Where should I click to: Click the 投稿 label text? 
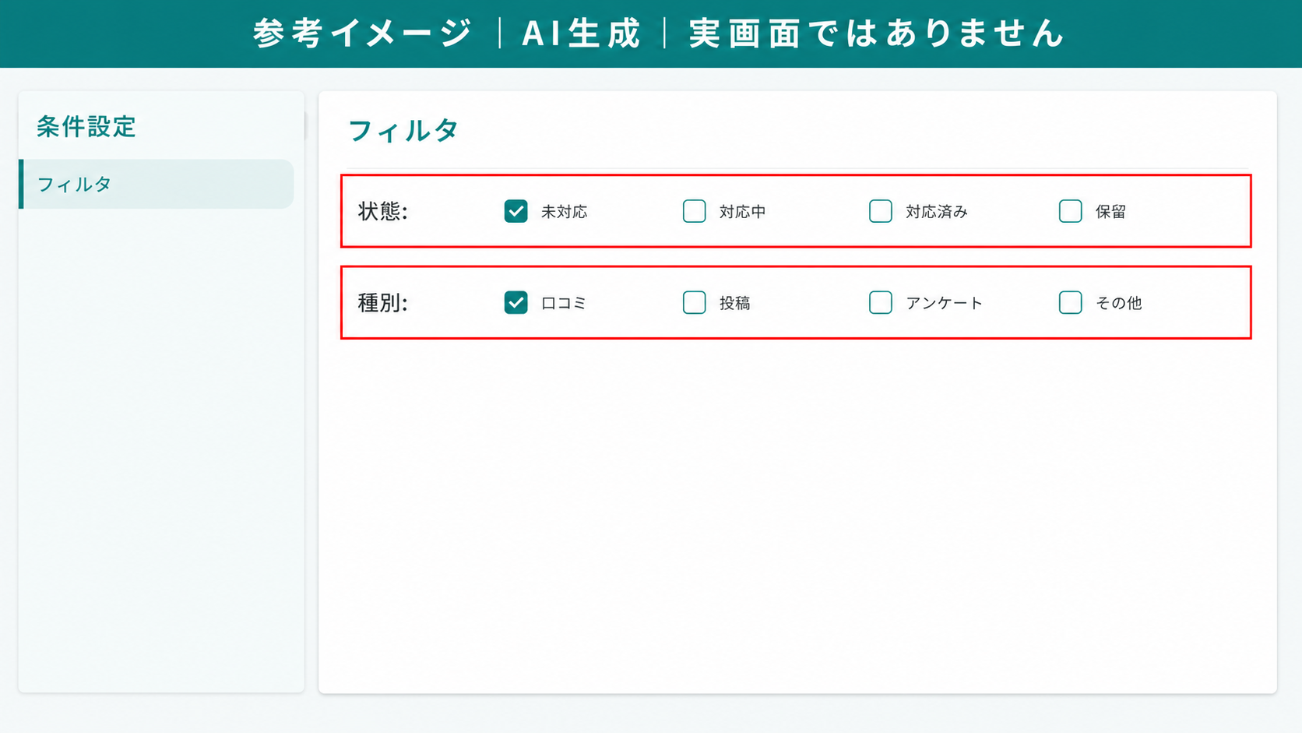pos(734,303)
